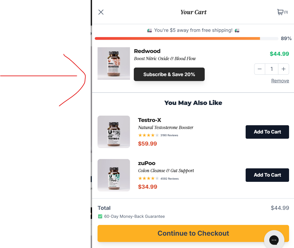Click Subscribe & Save 20% button
The image size is (294, 248).
click(x=169, y=74)
